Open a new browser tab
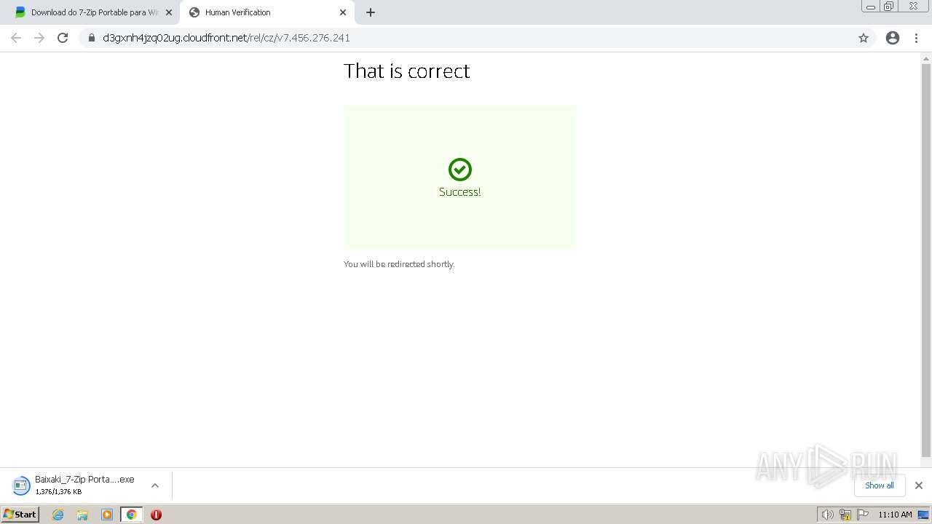This screenshot has height=524, width=932. tap(371, 12)
